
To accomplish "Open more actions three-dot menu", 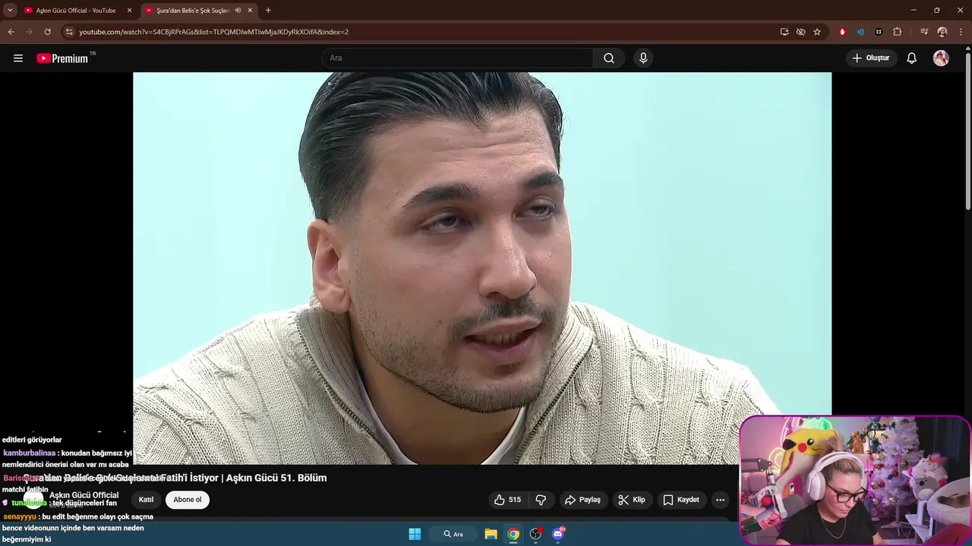I will tap(720, 500).
